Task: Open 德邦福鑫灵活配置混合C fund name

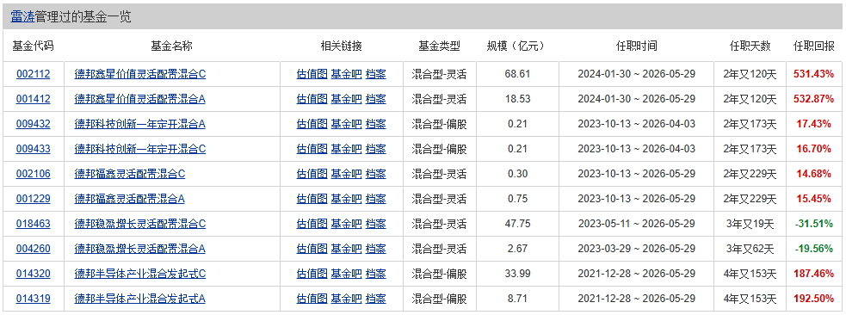Action: click(129, 174)
